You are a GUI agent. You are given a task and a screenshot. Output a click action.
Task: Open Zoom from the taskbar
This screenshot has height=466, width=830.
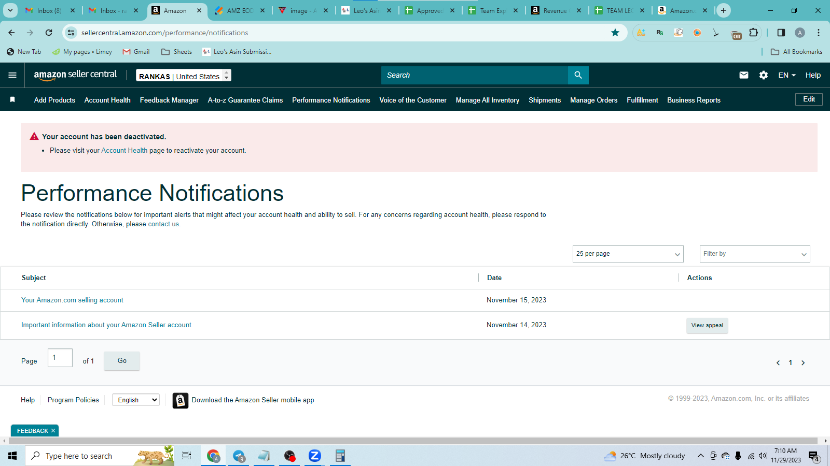(314, 456)
